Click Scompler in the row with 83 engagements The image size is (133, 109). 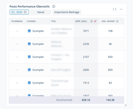point(38,83)
